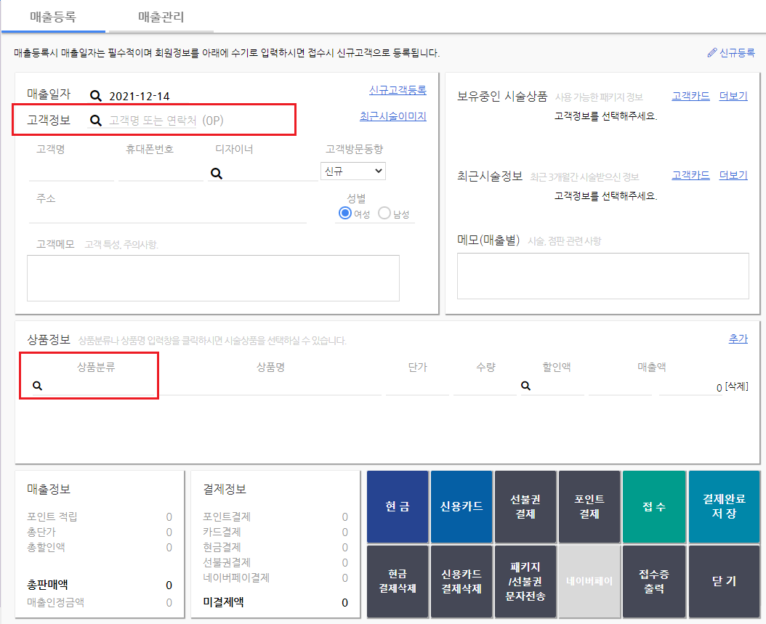Switch to the 매출등록 tab
This screenshot has width=766, height=624.
(x=53, y=17)
